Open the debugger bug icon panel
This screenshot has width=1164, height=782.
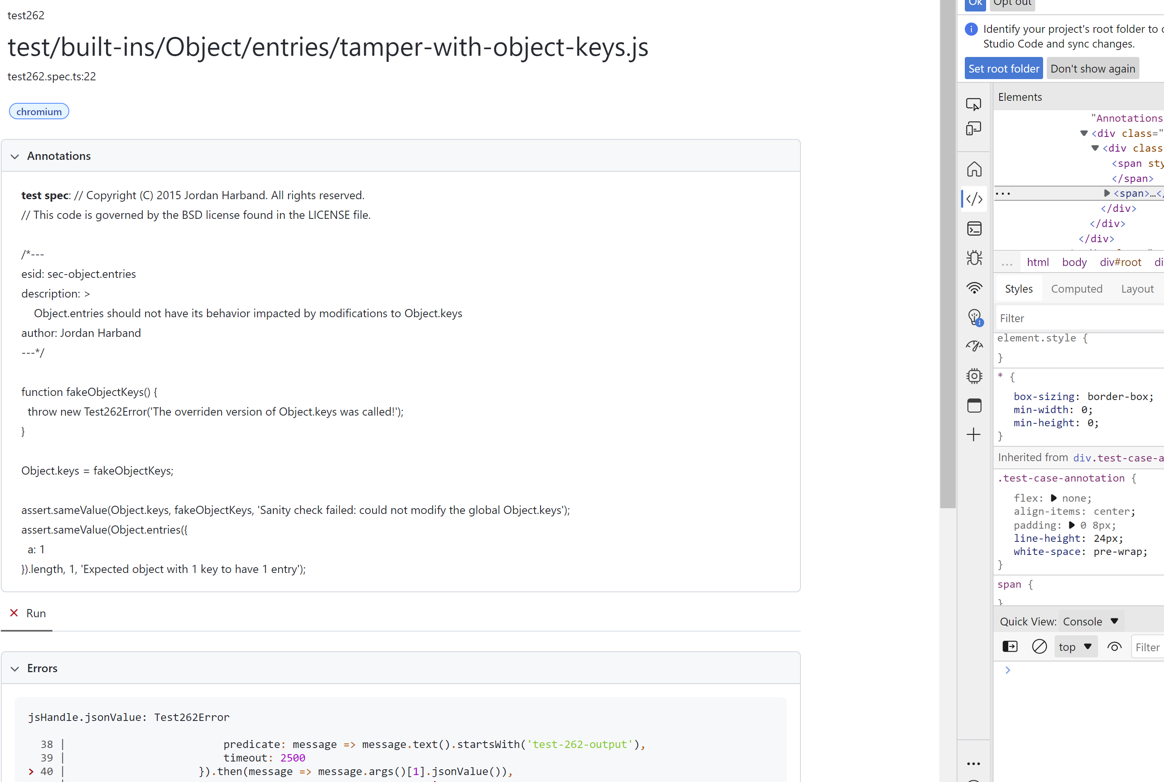pyautogui.click(x=974, y=258)
